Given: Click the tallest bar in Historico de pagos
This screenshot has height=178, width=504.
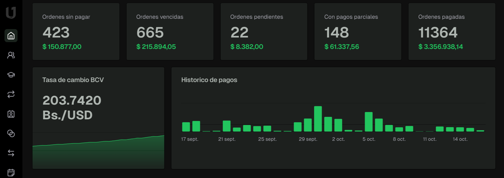Looking at the screenshot, I should (318, 119).
